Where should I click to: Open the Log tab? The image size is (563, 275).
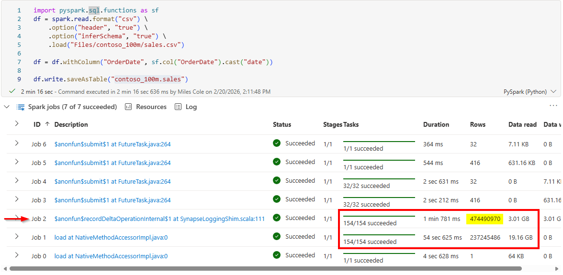point(191,107)
